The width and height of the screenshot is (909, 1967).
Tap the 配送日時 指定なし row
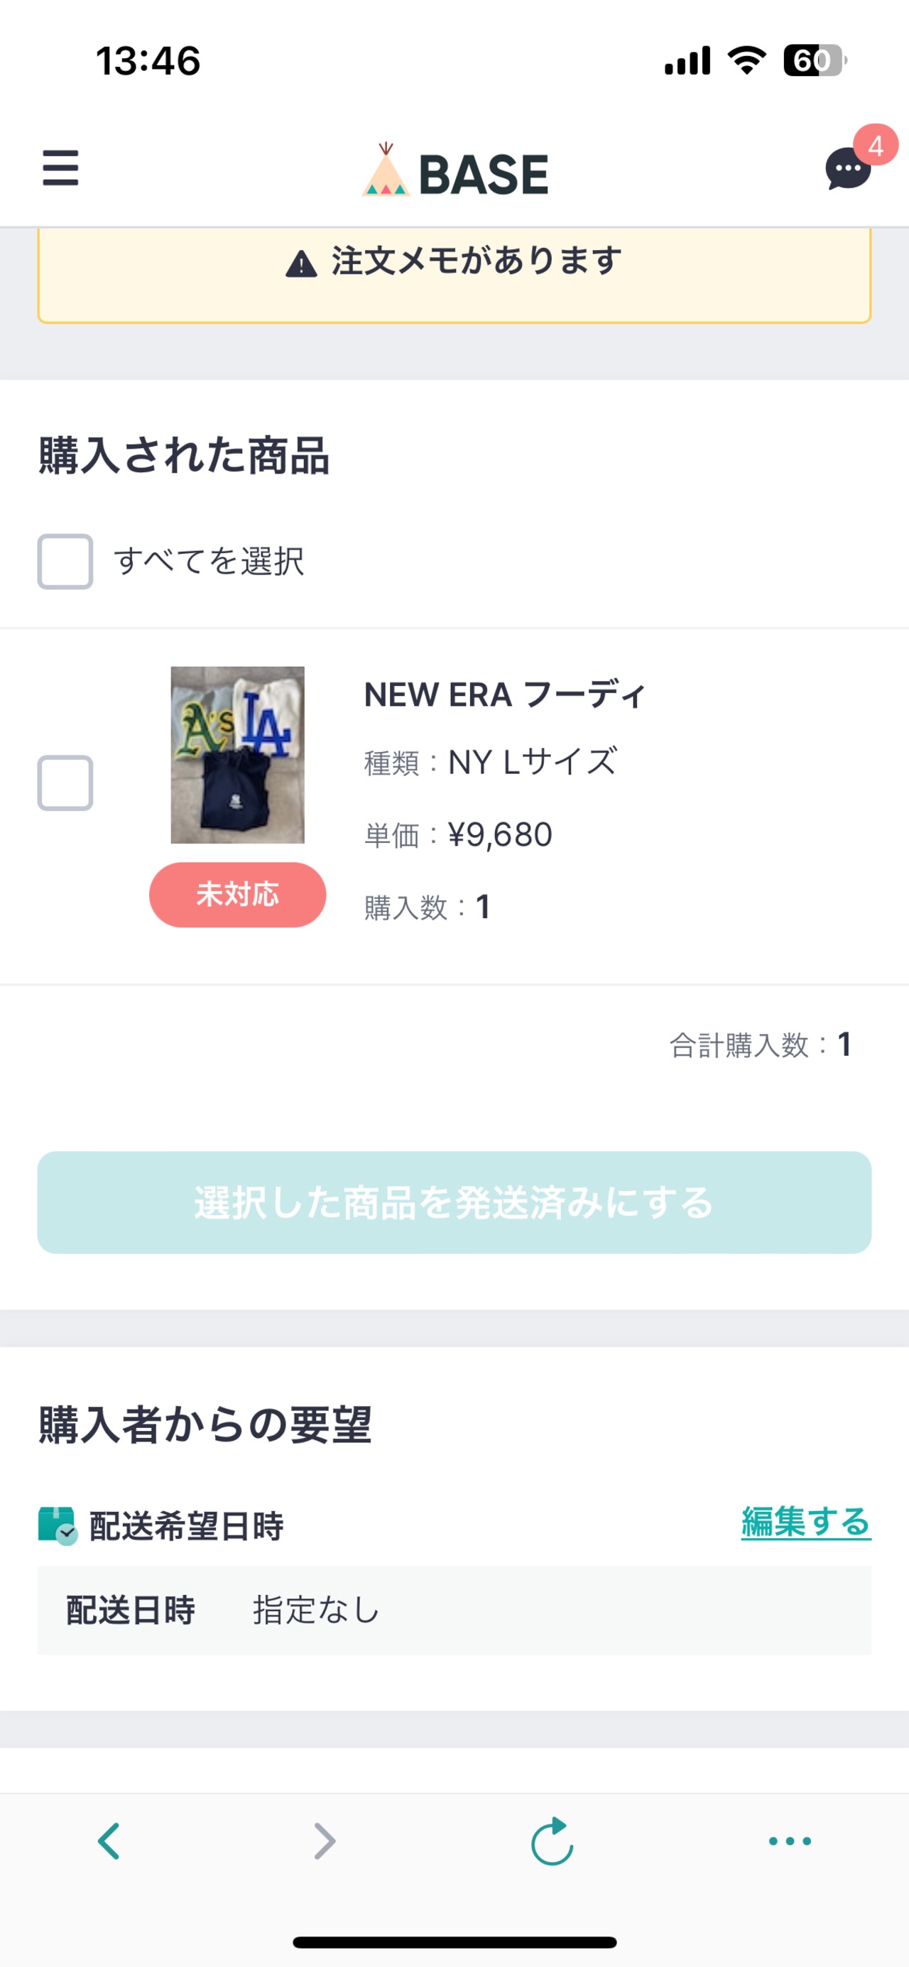pos(454,1611)
